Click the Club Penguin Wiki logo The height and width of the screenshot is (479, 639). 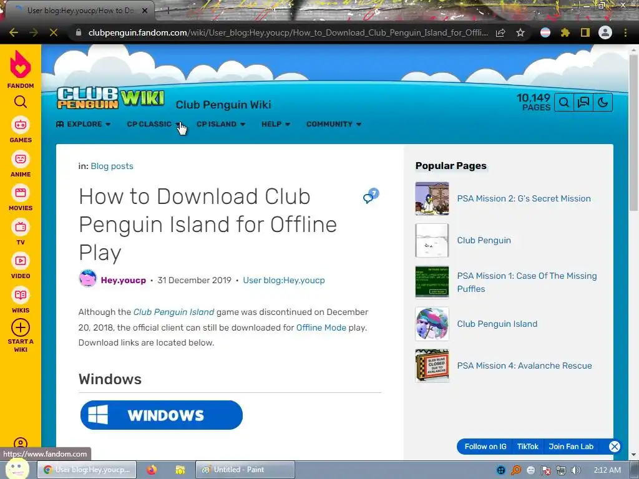pyautogui.click(x=110, y=98)
